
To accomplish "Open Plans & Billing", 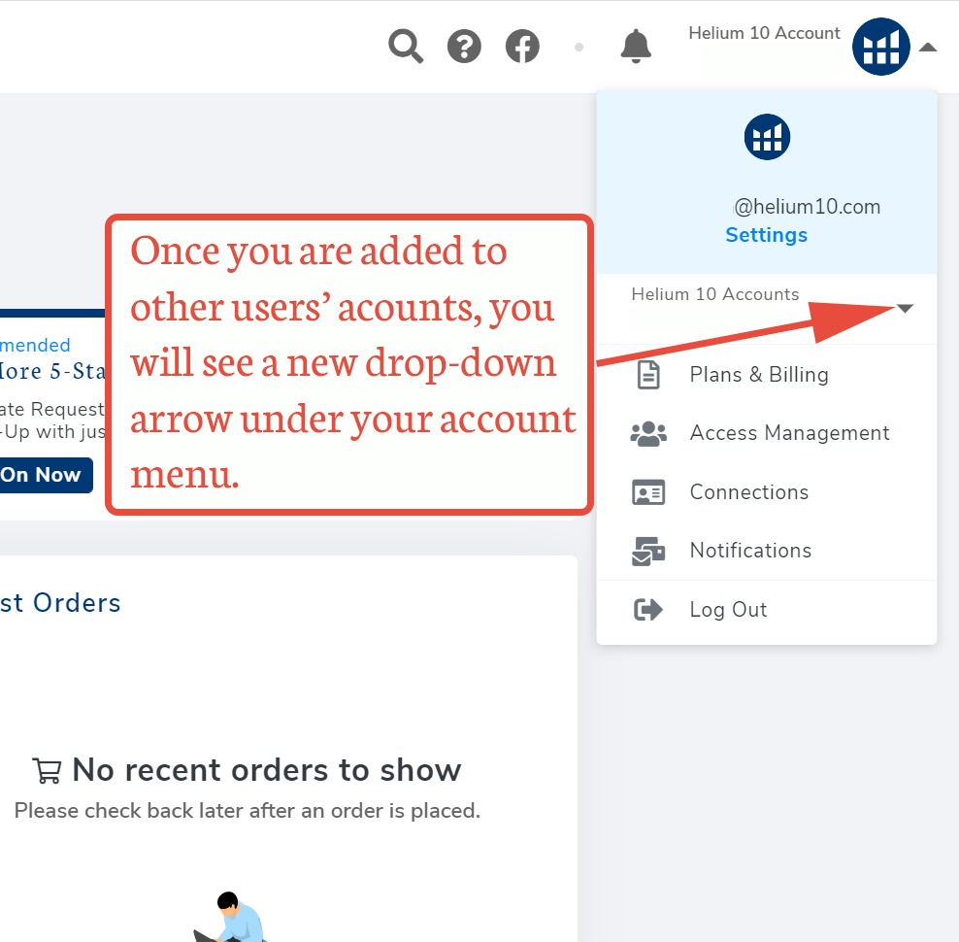I will [759, 375].
